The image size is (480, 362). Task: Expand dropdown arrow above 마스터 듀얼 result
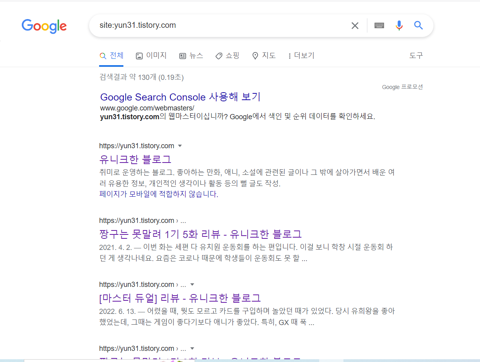click(x=192, y=285)
